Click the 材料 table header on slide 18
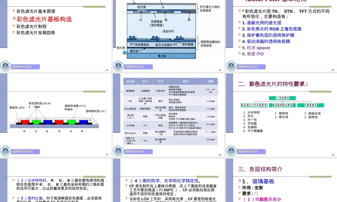 (145, 81)
